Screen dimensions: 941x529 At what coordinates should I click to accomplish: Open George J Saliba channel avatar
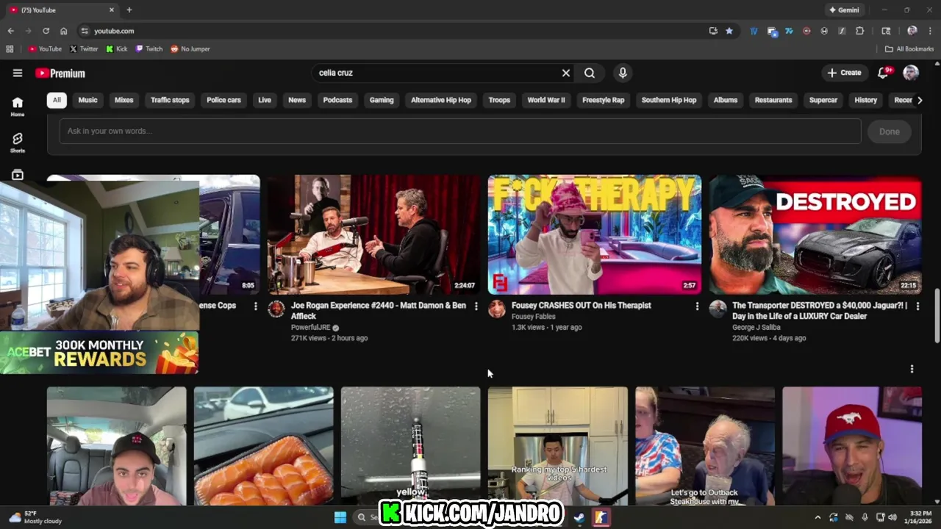pyautogui.click(x=718, y=309)
